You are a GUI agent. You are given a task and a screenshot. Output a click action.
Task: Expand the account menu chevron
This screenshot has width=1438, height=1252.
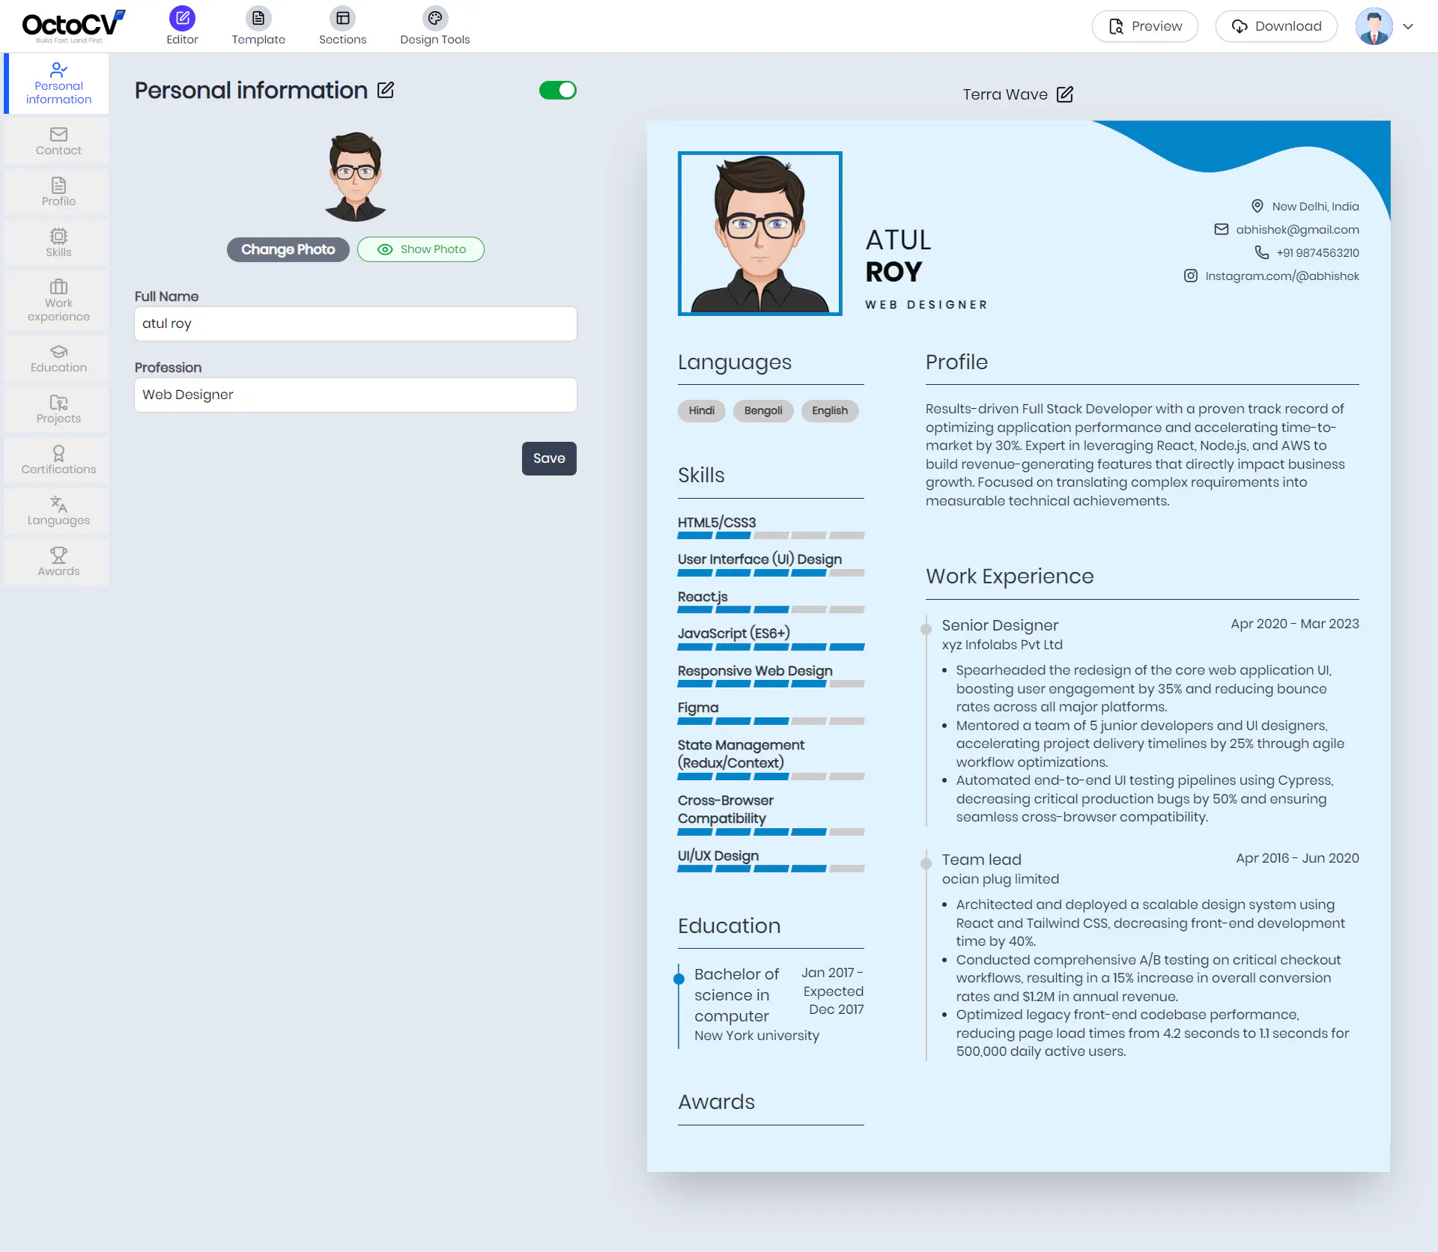[x=1408, y=26]
